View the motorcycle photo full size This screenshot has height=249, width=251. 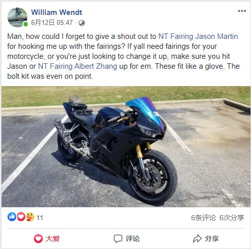click(125, 146)
